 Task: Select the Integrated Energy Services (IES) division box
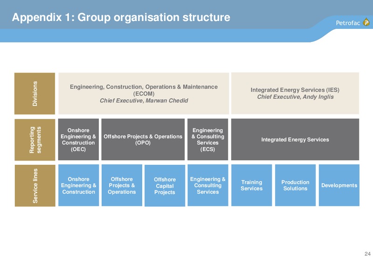[x=295, y=93]
